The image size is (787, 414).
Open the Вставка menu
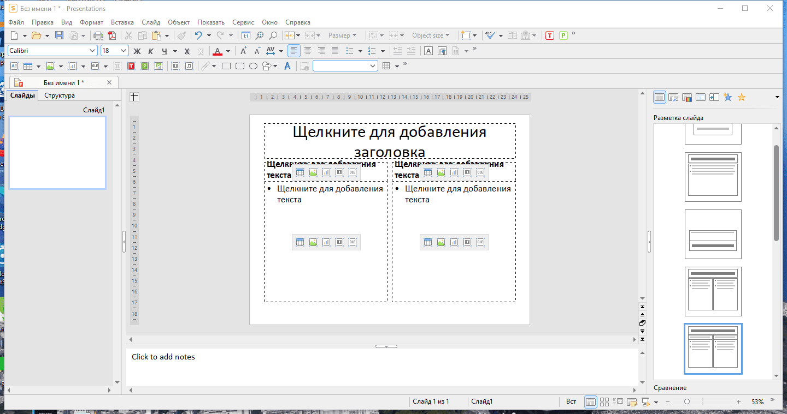coord(122,22)
